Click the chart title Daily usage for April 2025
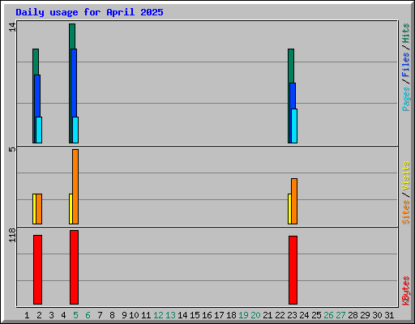415x324 pixels. [89, 12]
